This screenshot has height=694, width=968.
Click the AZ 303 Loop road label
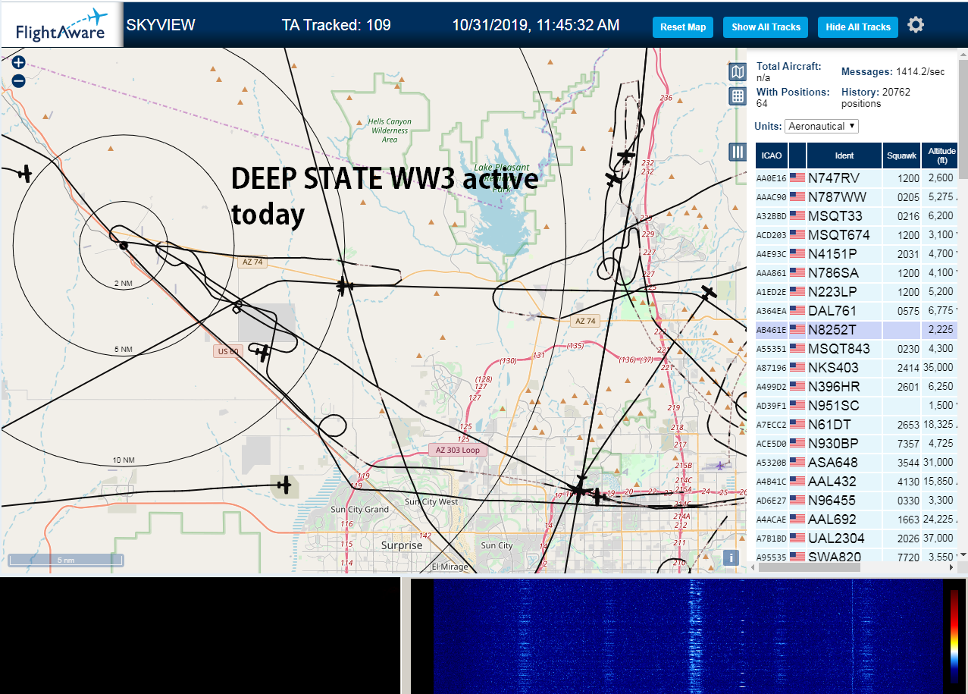point(457,450)
